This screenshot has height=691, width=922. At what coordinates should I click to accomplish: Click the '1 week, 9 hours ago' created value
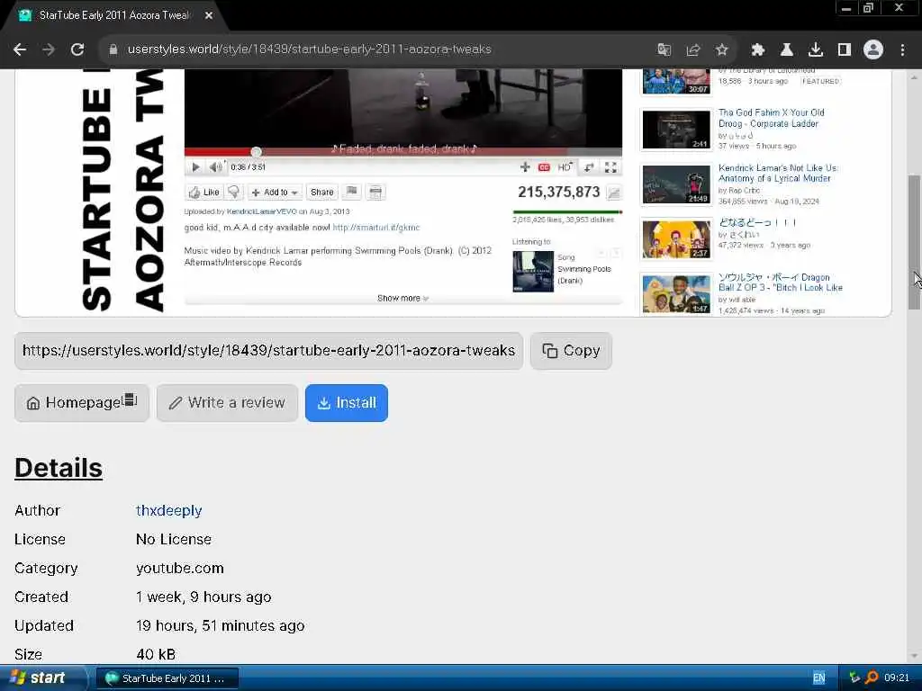203,597
